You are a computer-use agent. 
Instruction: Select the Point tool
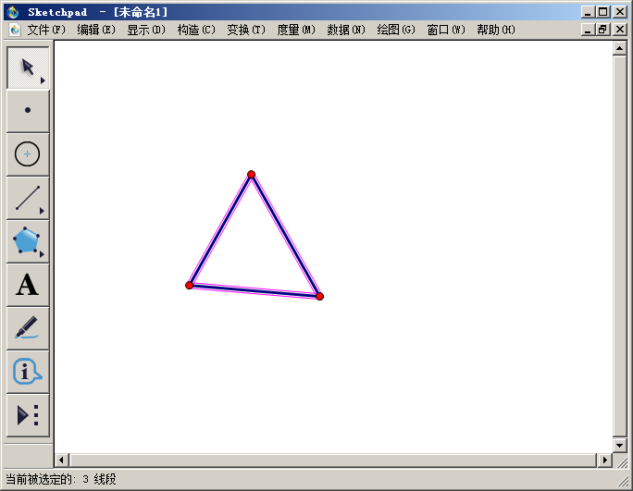28,110
